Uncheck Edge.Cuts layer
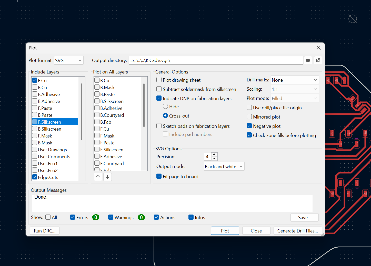Viewport: 371px width, 266px height. pos(35,177)
